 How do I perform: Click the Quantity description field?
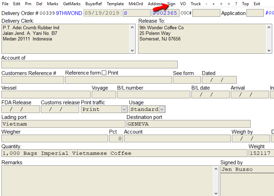click(124, 153)
